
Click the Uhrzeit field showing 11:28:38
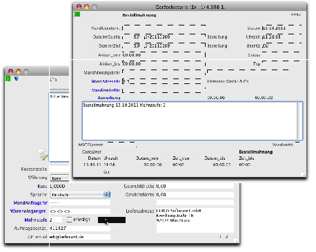[282, 36]
